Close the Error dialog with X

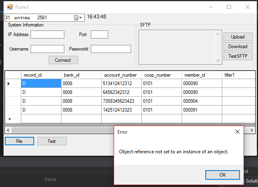pyautogui.click(x=238, y=132)
